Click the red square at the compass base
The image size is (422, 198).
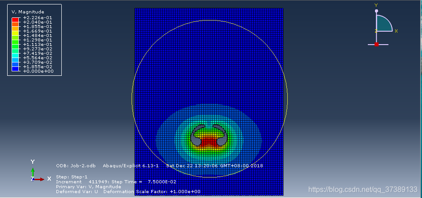coord(376,45)
